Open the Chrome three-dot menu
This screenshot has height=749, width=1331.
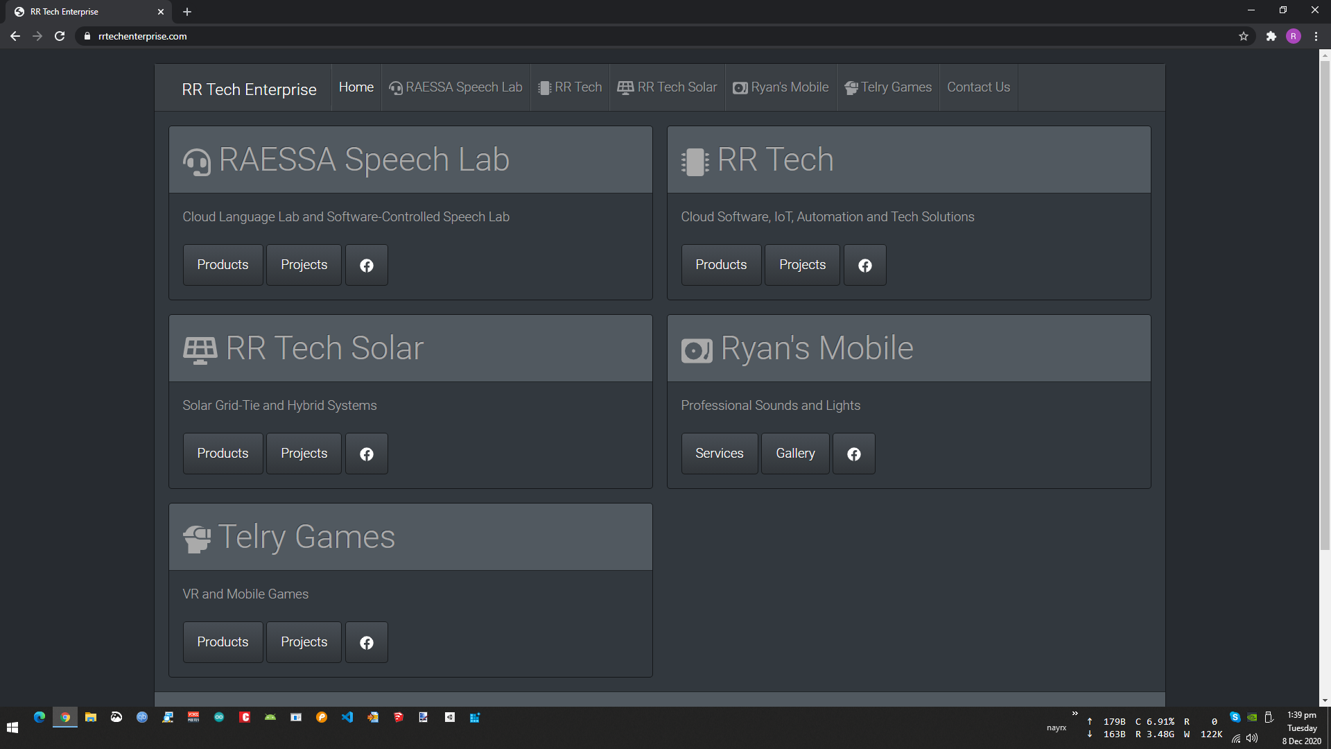[1316, 36]
